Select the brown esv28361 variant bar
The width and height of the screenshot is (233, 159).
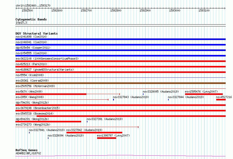point(120,83)
